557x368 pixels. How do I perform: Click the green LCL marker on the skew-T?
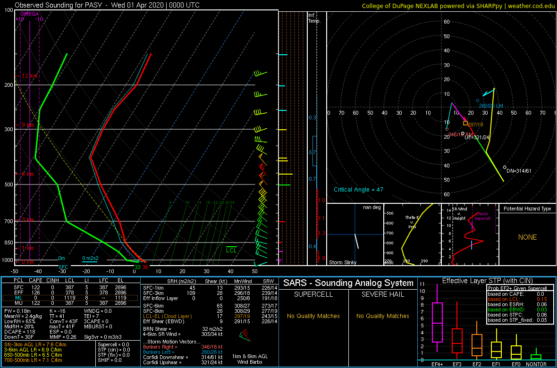pos(231,250)
